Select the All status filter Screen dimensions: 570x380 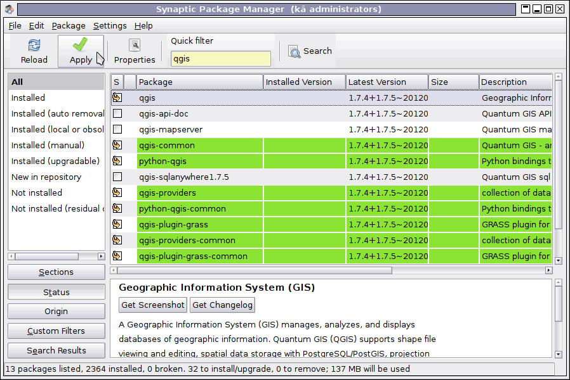pos(56,82)
